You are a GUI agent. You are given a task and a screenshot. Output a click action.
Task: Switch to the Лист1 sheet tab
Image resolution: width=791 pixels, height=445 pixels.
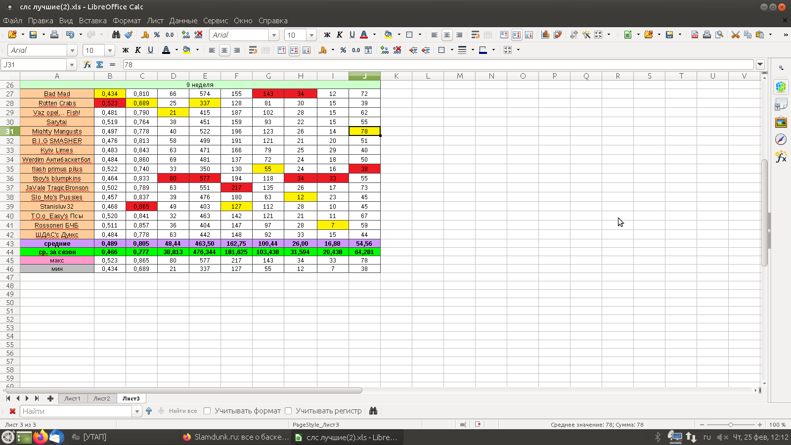tap(72, 399)
